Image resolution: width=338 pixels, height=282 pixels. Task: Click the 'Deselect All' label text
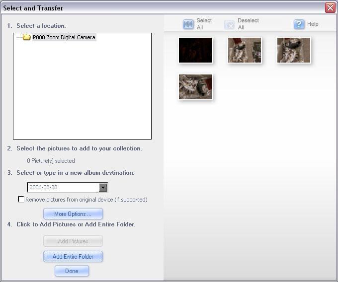[x=248, y=24]
